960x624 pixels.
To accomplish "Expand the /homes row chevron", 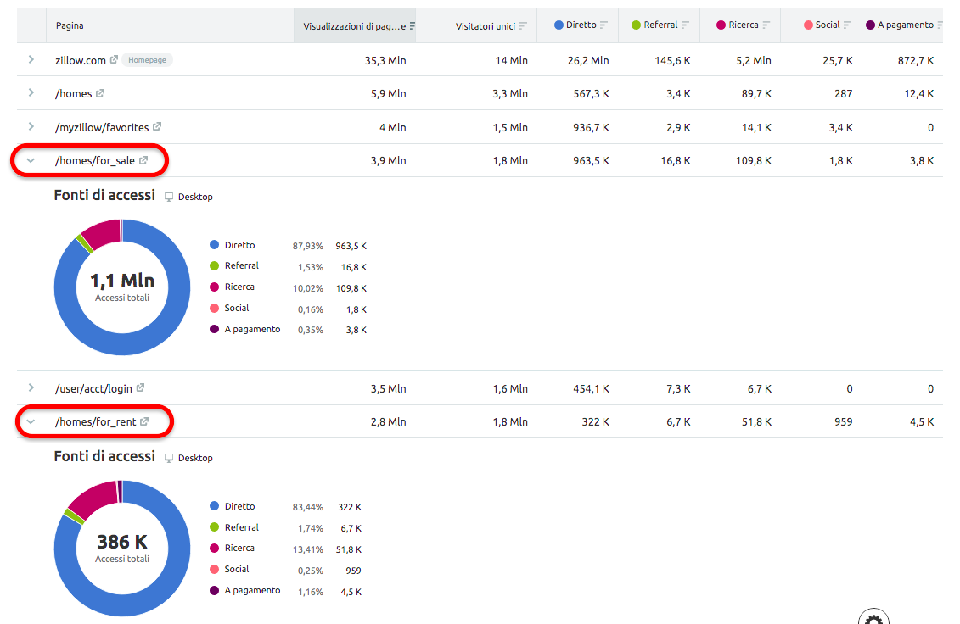I will point(31,94).
